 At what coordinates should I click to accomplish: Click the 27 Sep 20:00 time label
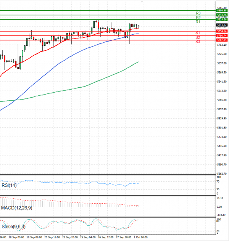point(124,237)
